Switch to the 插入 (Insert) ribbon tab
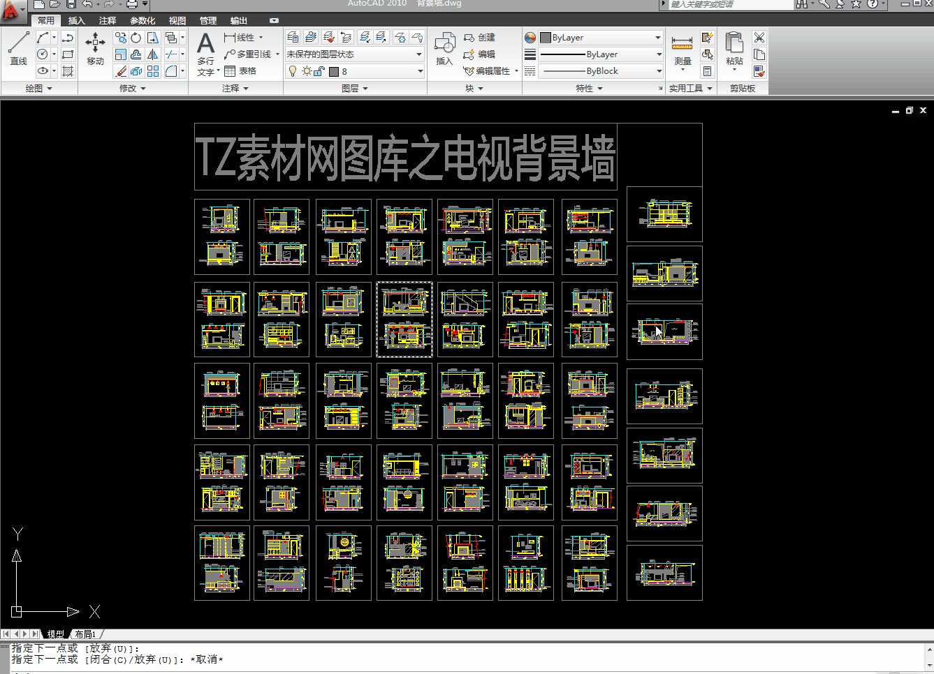Image resolution: width=934 pixels, height=674 pixels. pyautogui.click(x=77, y=21)
